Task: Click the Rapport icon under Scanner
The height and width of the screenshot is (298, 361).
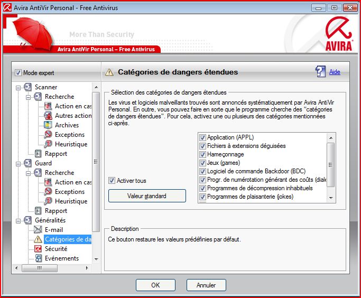Action: point(38,153)
